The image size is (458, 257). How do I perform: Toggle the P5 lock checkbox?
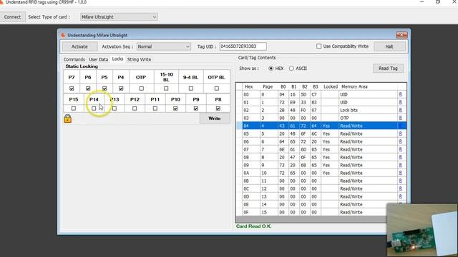104,89
